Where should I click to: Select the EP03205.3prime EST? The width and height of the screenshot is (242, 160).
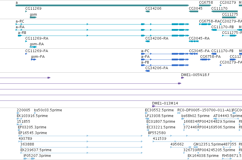tap(19, 130)
